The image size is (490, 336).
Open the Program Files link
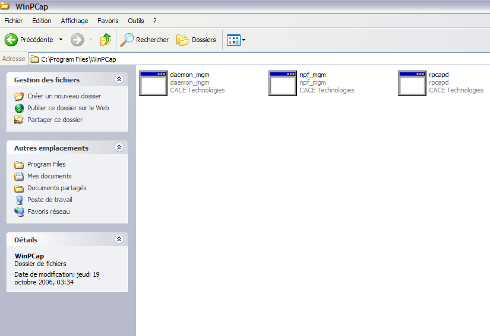pyautogui.click(x=46, y=164)
